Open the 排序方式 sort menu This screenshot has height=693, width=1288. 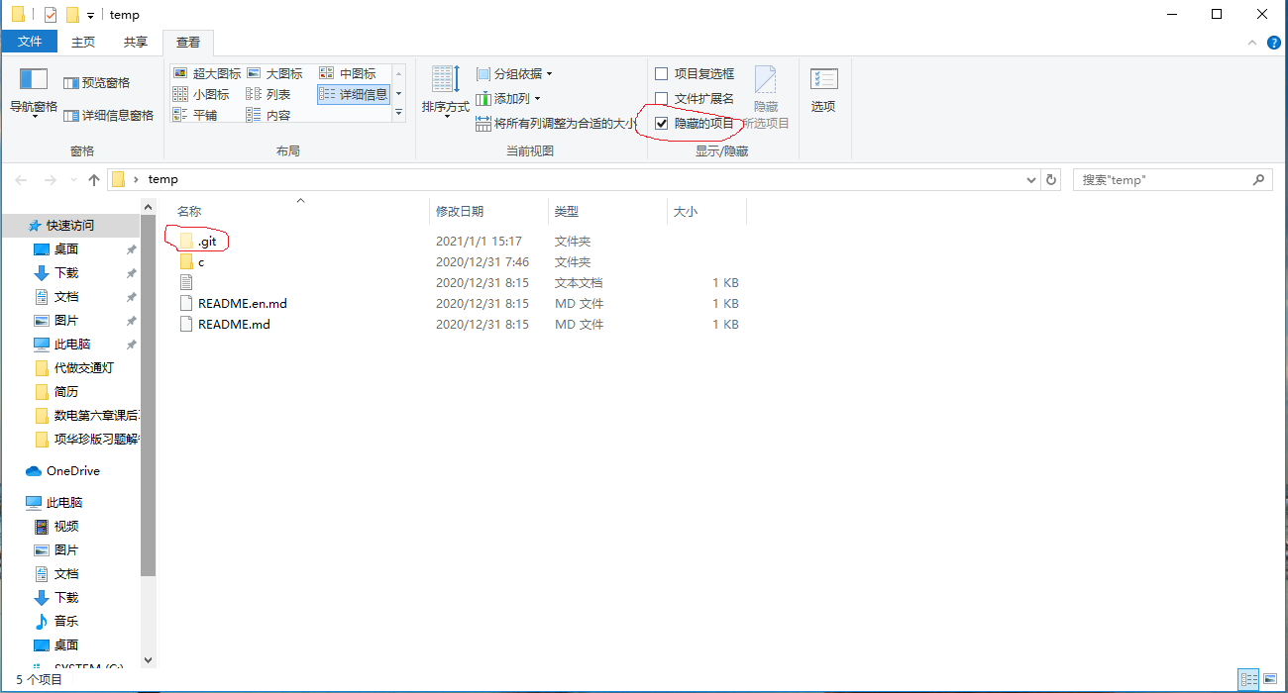coord(445,94)
